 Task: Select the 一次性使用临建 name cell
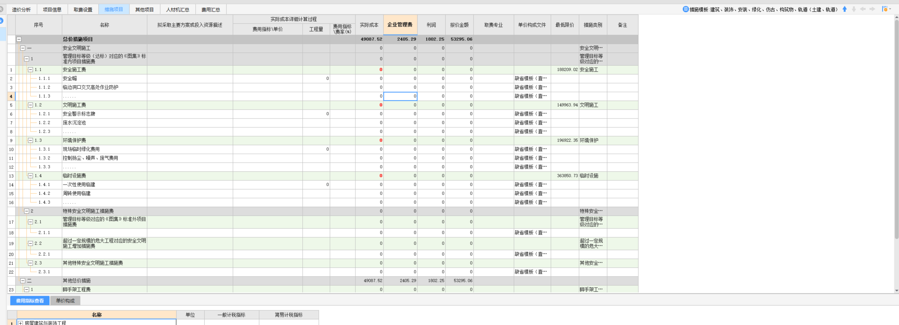tap(104, 185)
